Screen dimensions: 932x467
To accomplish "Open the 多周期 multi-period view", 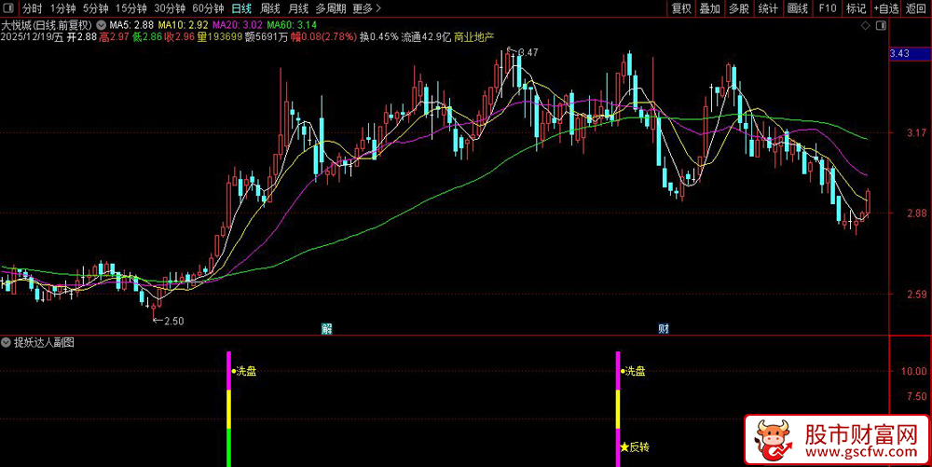I will coord(331,8).
